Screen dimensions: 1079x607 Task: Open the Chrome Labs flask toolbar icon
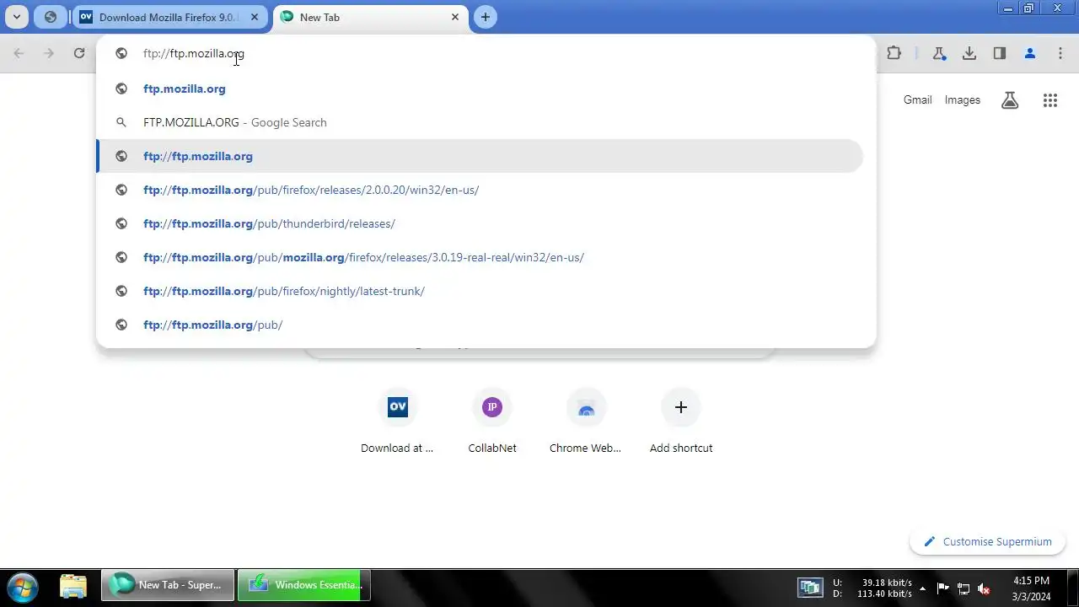pyautogui.click(x=939, y=53)
